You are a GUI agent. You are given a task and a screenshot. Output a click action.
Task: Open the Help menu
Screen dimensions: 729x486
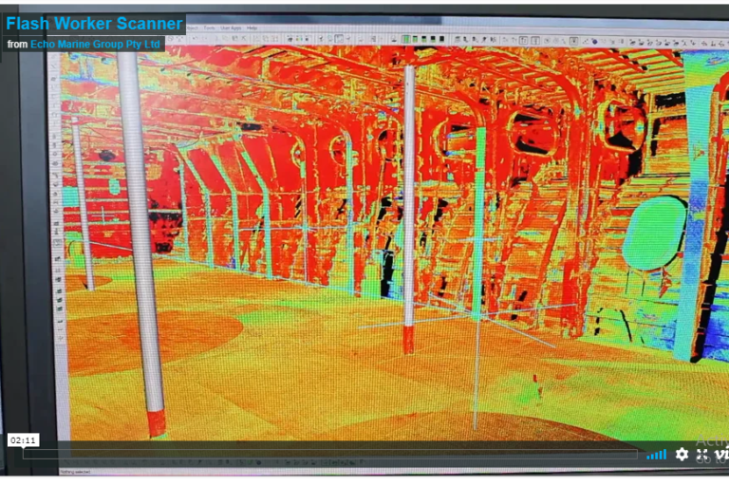[252, 28]
